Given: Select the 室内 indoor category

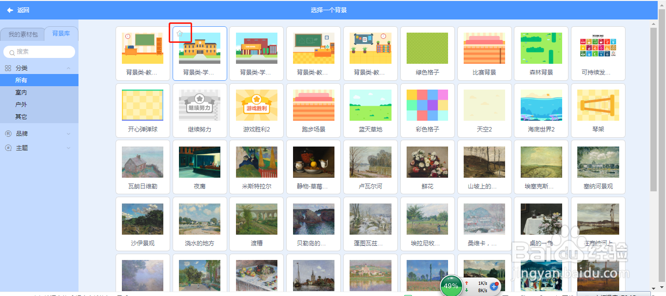Looking at the screenshot, I should pyautogui.click(x=39, y=92).
